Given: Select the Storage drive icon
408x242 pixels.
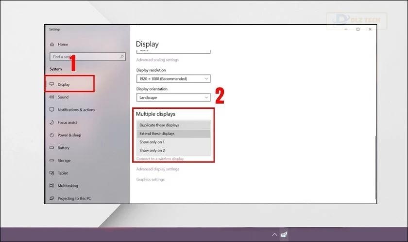Looking at the screenshot, I should [x=51, y=160].
